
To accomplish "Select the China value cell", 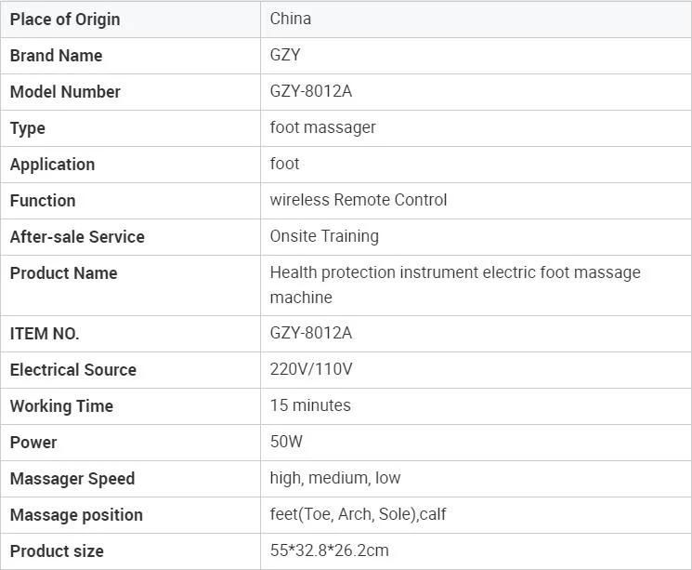I will [x=476, y=19].
